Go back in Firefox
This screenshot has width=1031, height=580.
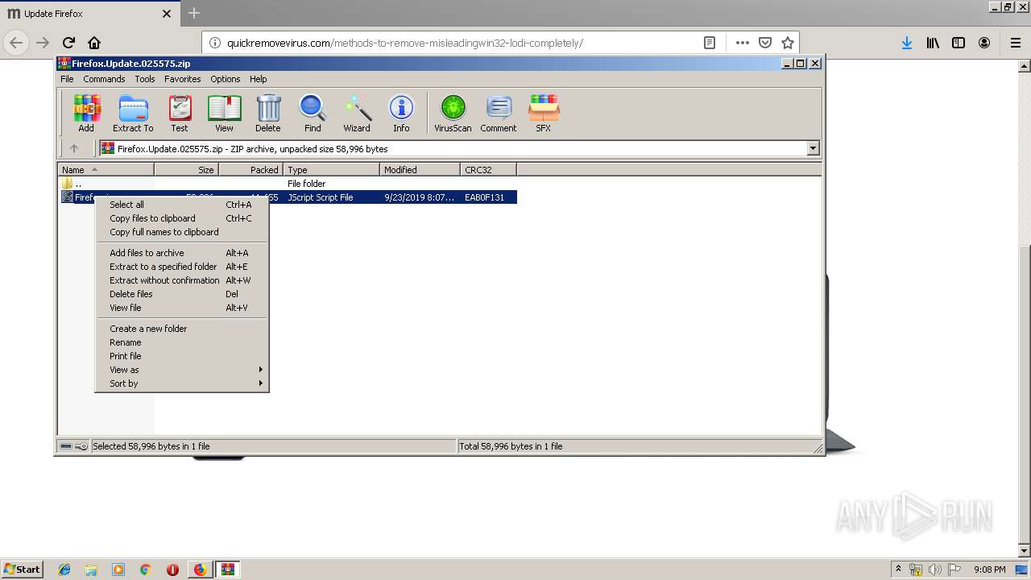(17, 43)
